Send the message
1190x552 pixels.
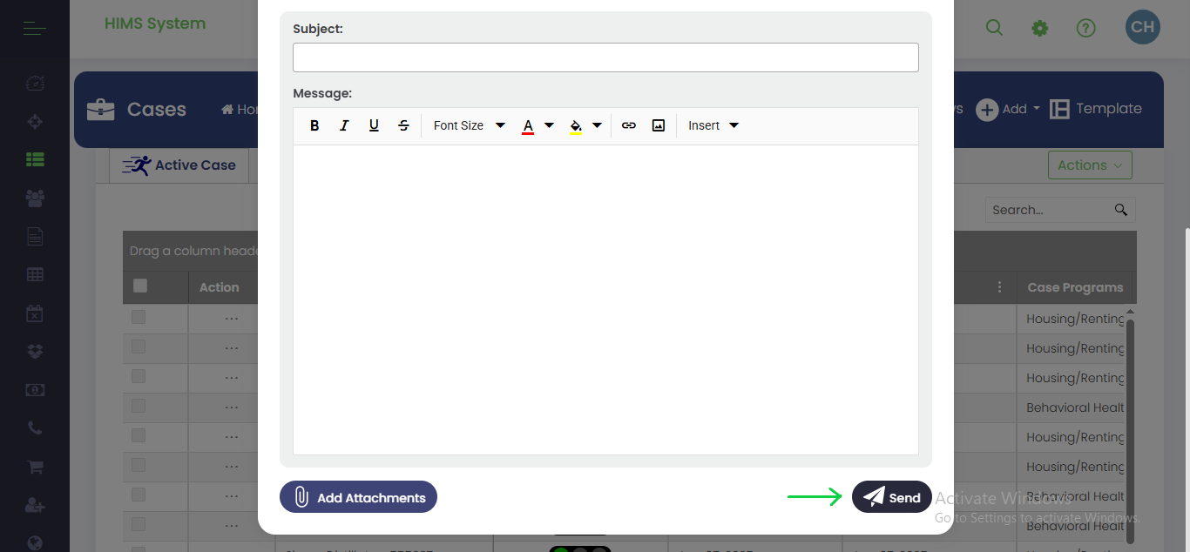pos(891,497)
